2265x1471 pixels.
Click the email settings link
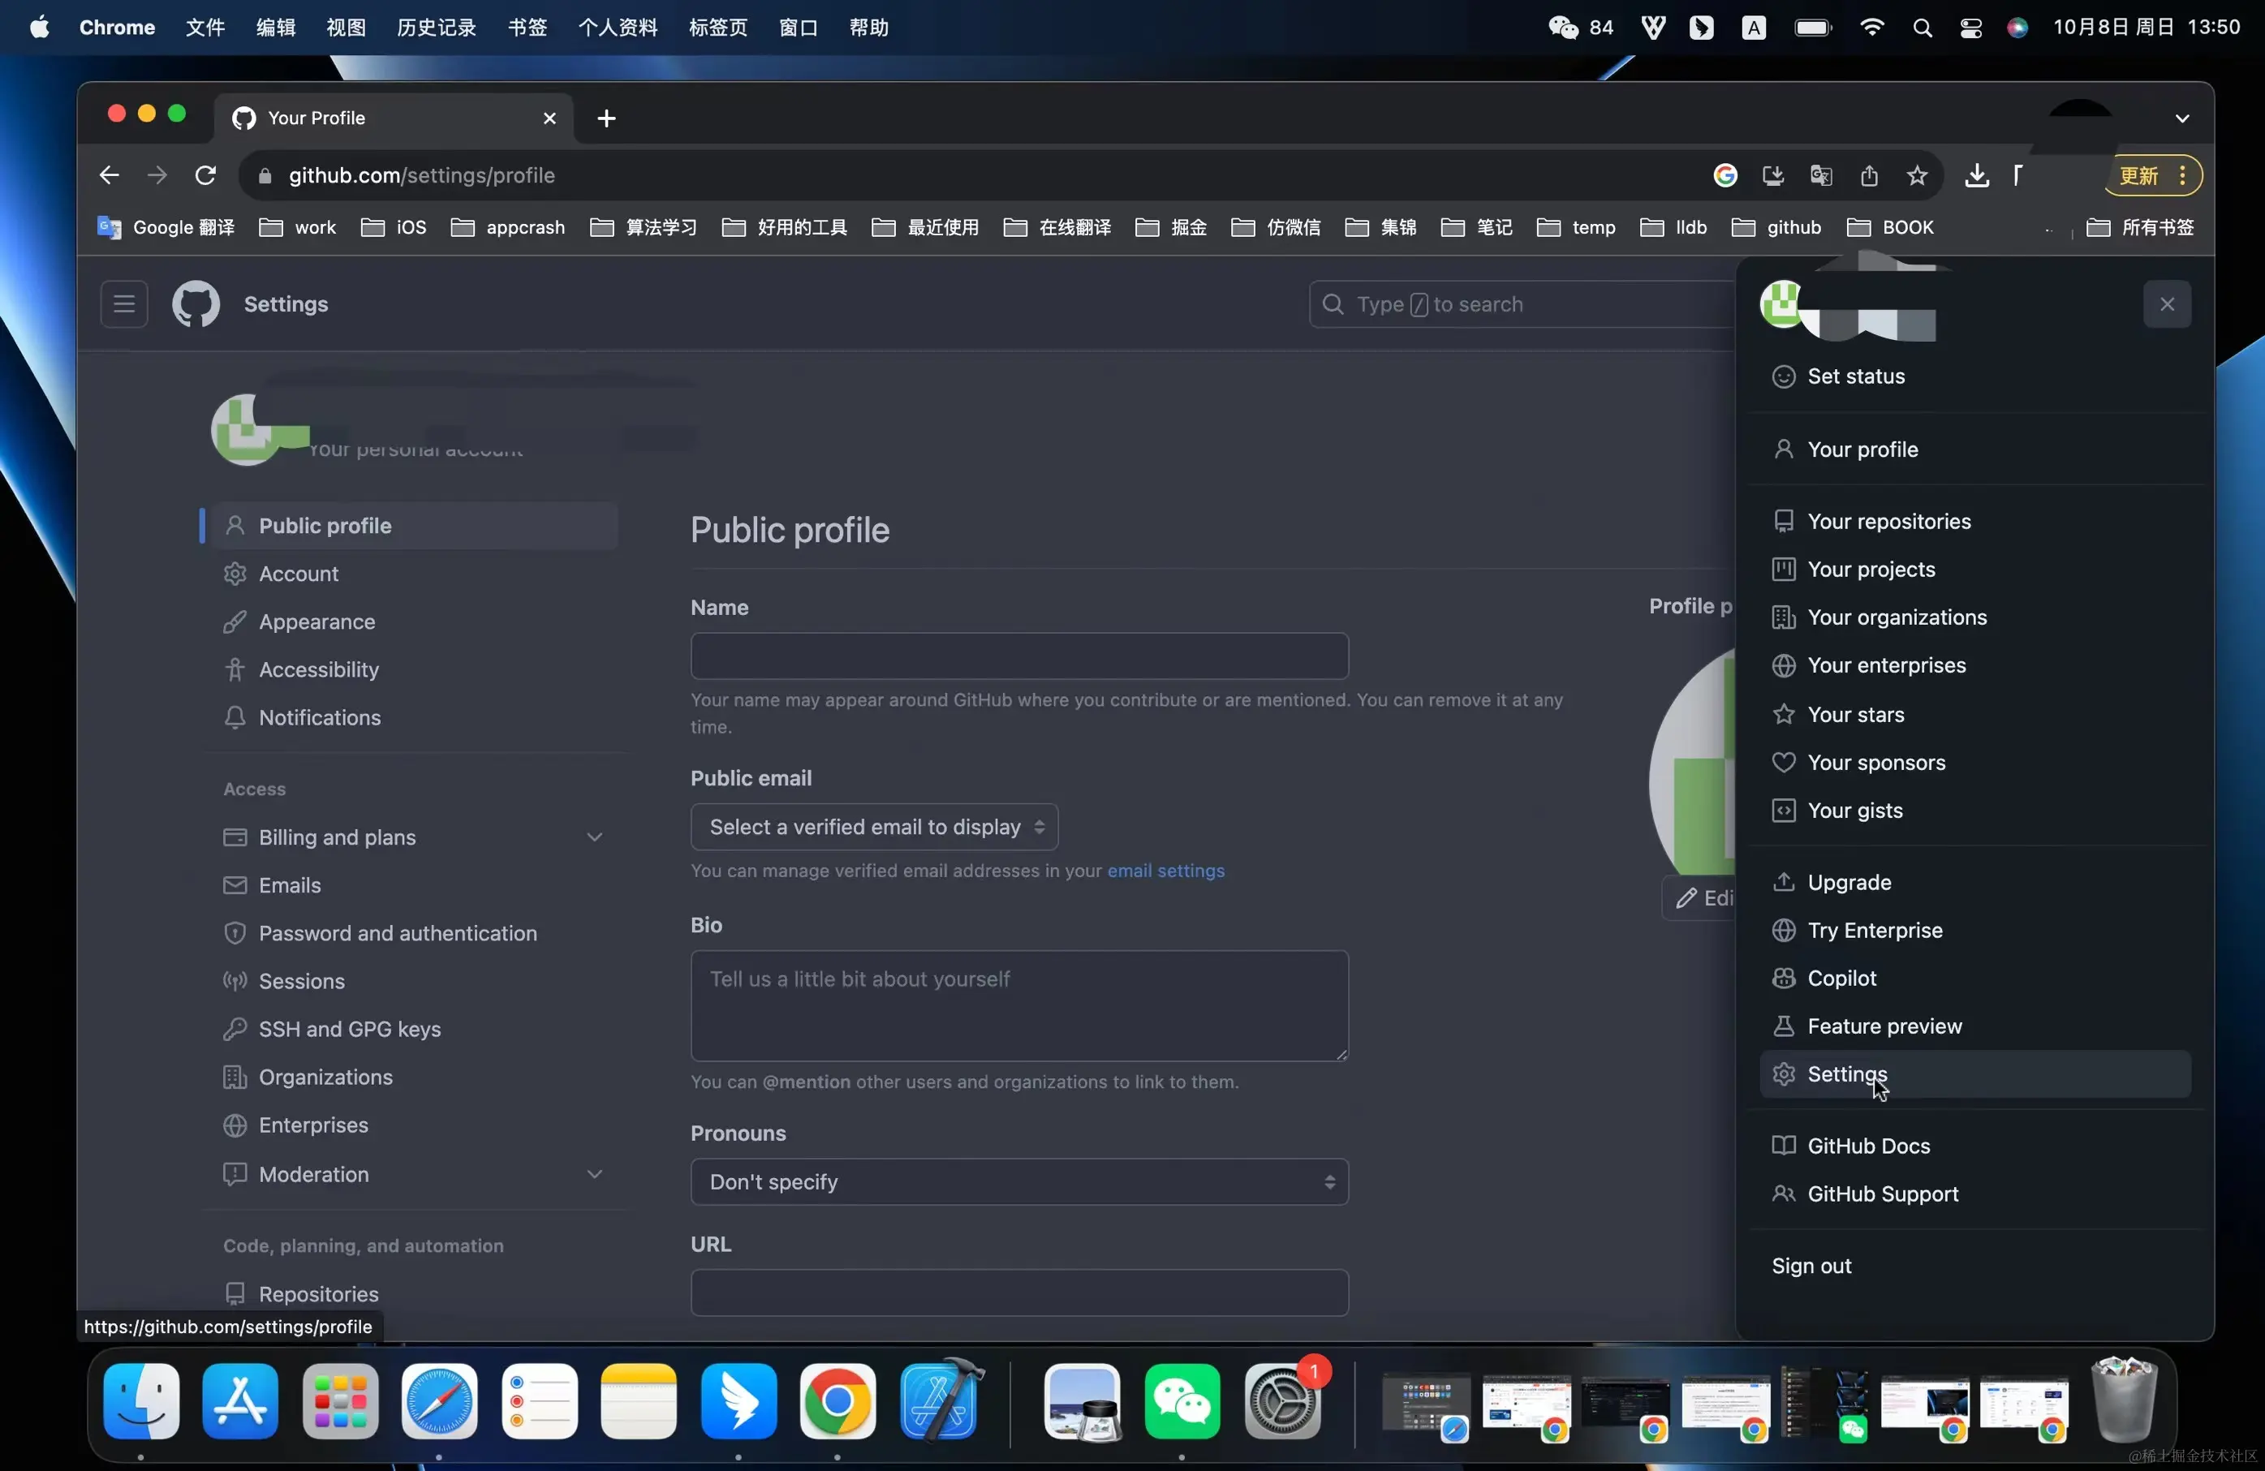click(1165, 871)
